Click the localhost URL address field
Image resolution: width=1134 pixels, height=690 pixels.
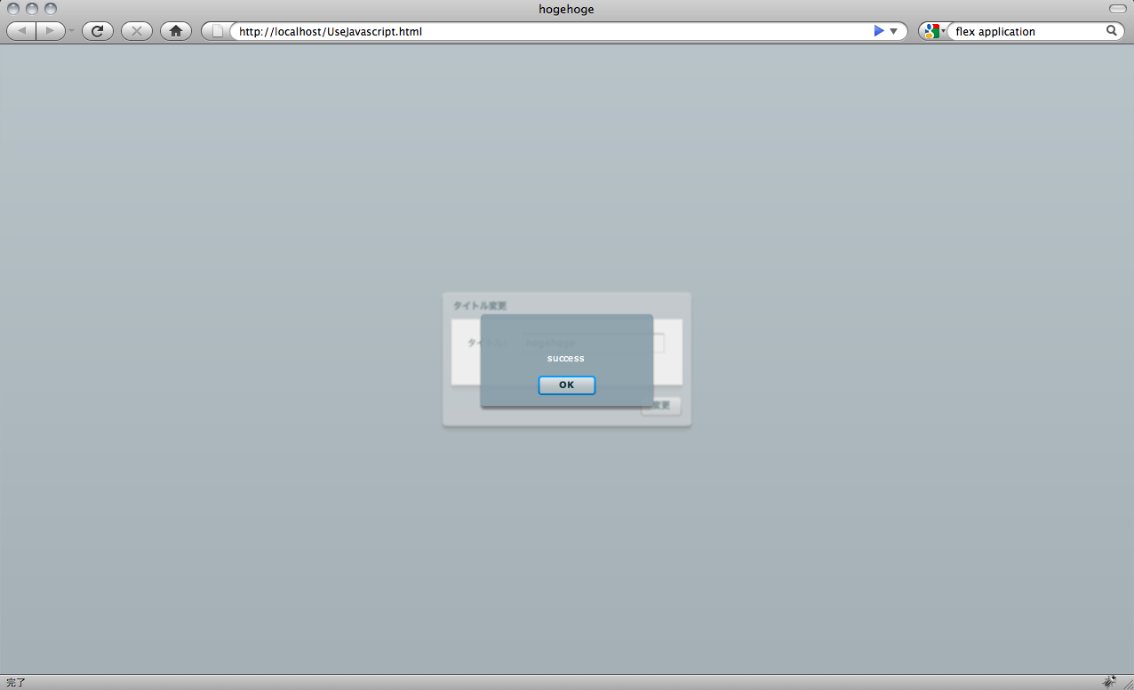551,31
